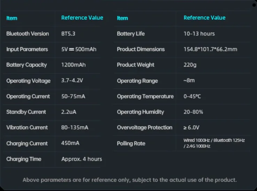
Task: Click the Operating Voltage label
Action: [28, 81]
